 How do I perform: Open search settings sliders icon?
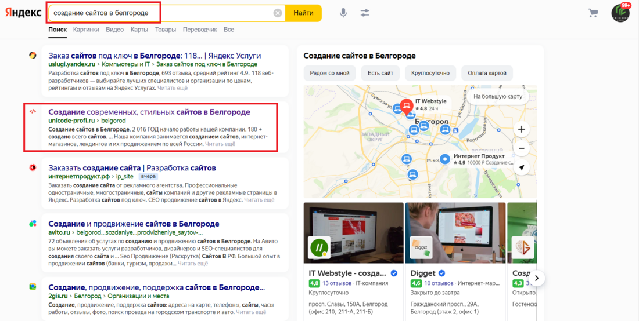[365, 13]
